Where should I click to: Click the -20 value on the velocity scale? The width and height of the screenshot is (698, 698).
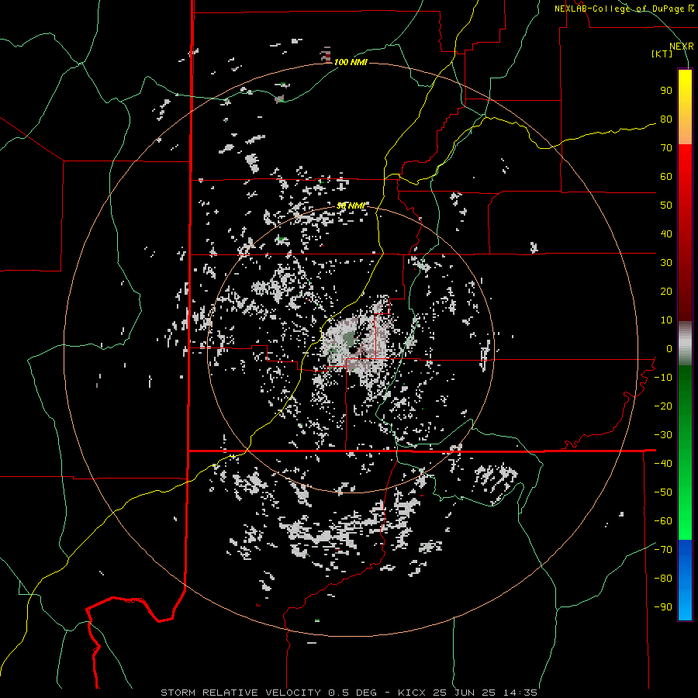pos(663,406)
